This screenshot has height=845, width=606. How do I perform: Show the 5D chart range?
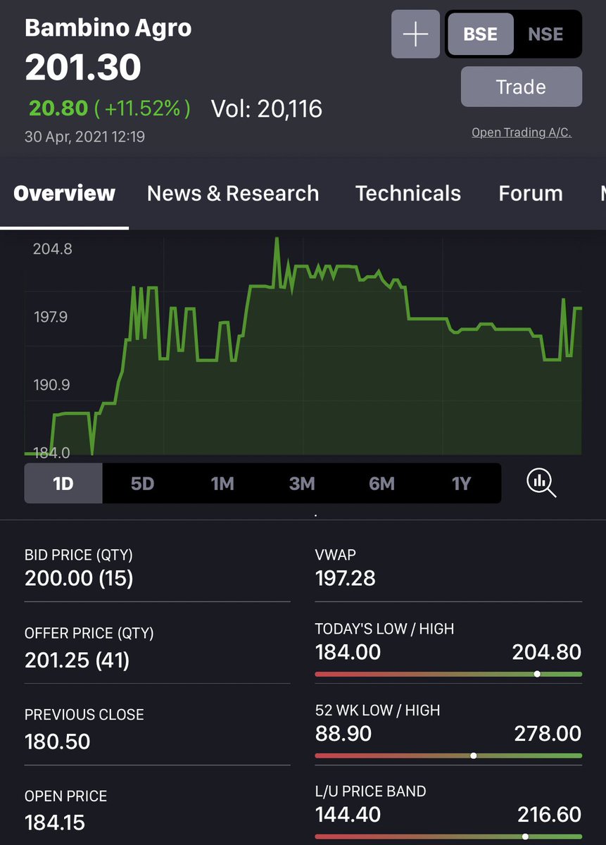[x=142, y=483]
